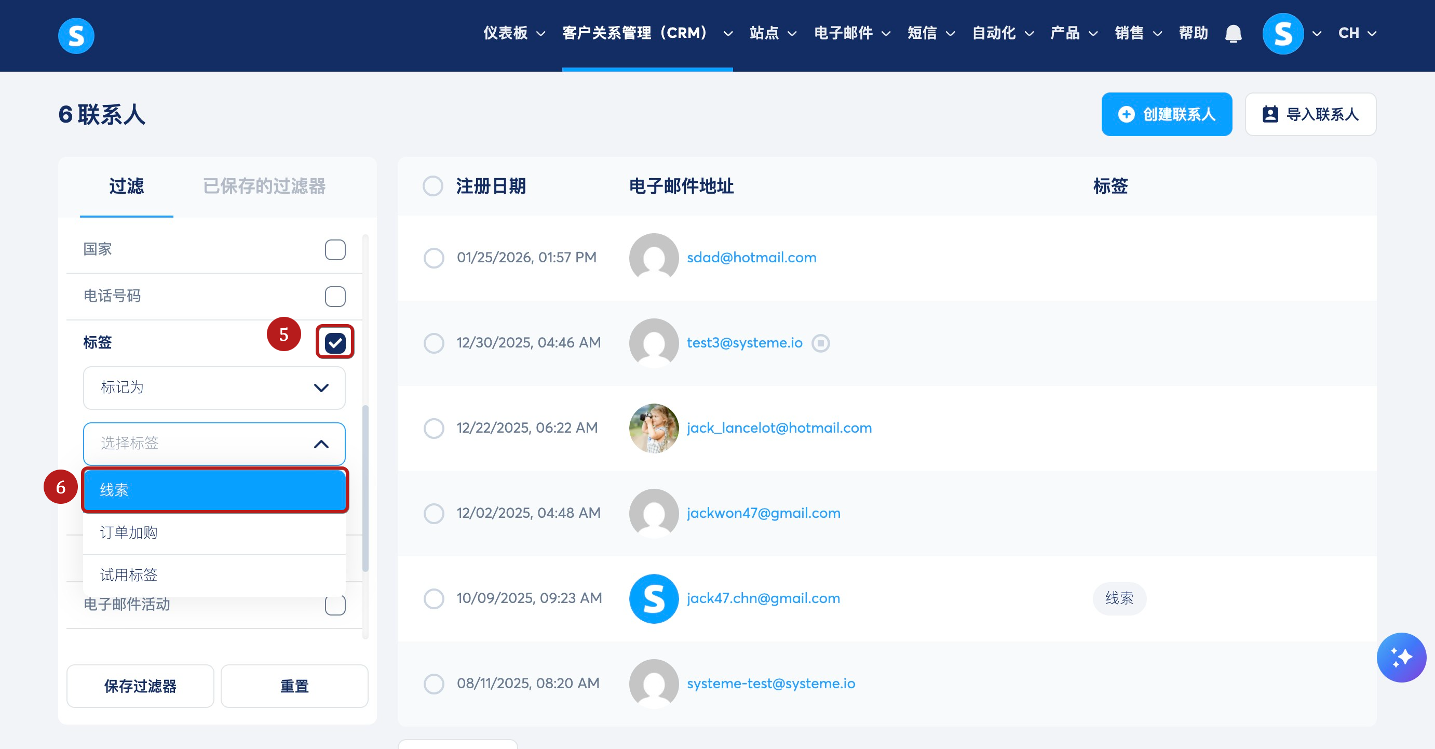Image resolution: width=1435 pixels, height=749 pixels.
Task: Click jack_lancelot contact photo avatar
Action: (x=654, y=428)
